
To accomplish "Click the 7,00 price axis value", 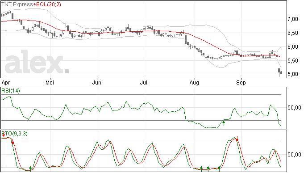I will [x=293, y=19].
